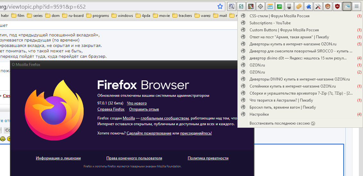Open the habr bookmarks folder
This screenshot has height=176, width=363.
pyautogui.click(x=4, y=16)
